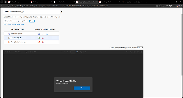Open exported report file format dropdown

[x=140, y=48]
